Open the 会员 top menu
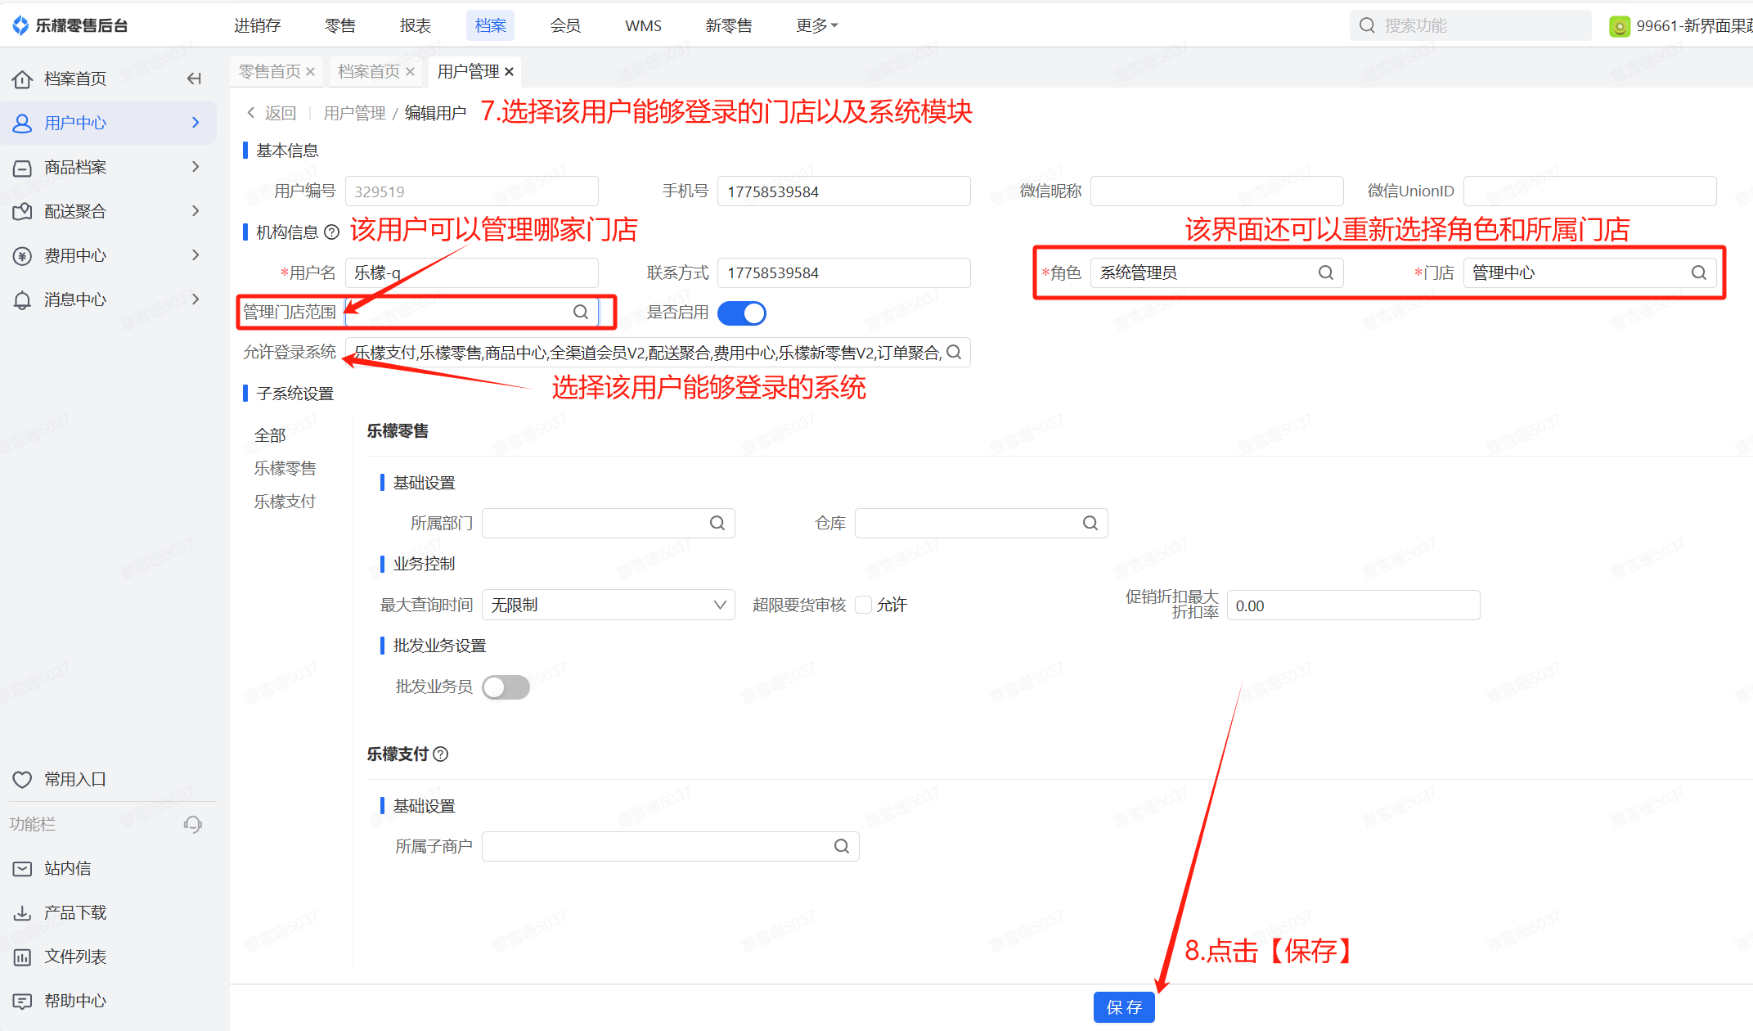The width and height of the screenshot is (1753, 1031). tap(565, 25)
